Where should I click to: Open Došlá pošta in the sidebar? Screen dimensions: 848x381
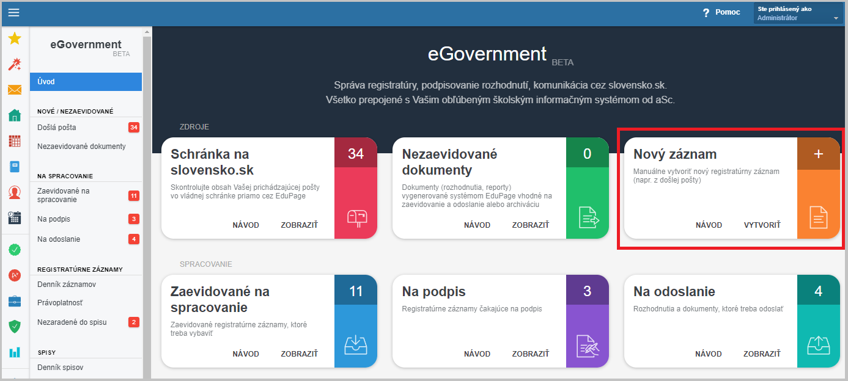[86, 127]
